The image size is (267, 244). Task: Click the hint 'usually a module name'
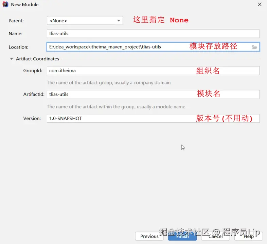coord(161,107)
